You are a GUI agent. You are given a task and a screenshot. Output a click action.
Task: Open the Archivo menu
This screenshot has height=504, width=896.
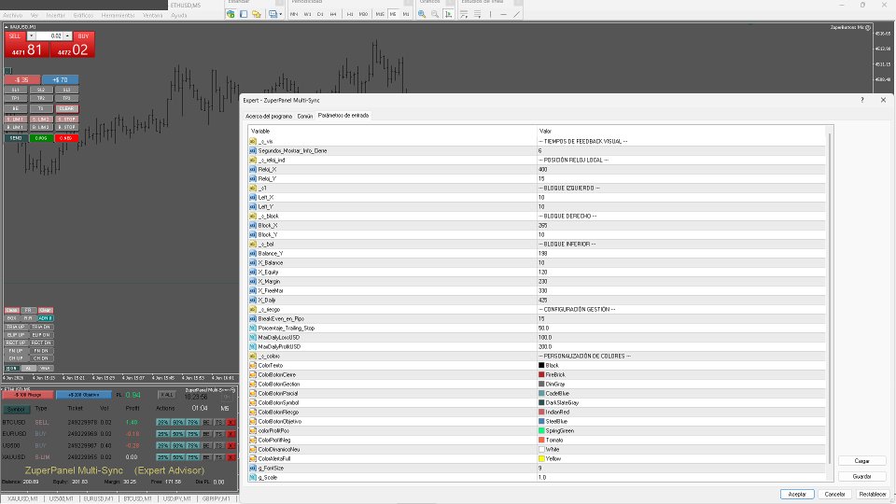[x=12, y=16]
